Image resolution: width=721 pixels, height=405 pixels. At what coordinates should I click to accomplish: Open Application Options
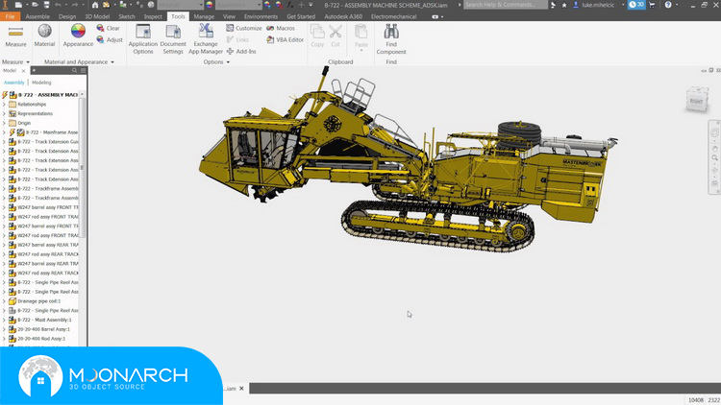(143, 39)
